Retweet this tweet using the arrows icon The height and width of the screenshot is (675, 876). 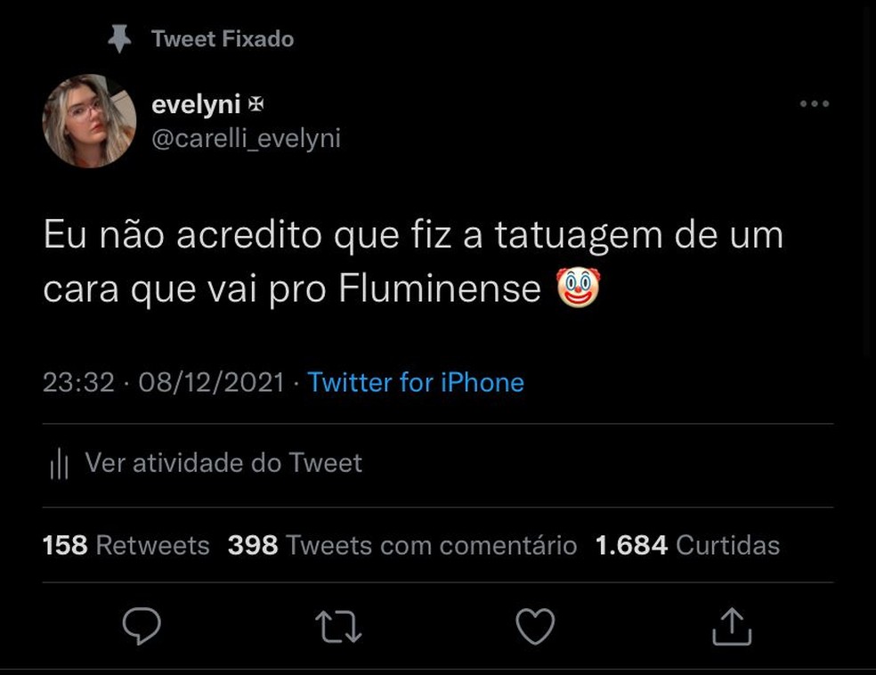point(338,626)
